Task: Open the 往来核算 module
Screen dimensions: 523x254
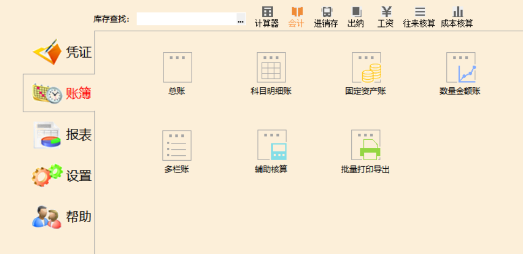Action: (x=419, y=17)
